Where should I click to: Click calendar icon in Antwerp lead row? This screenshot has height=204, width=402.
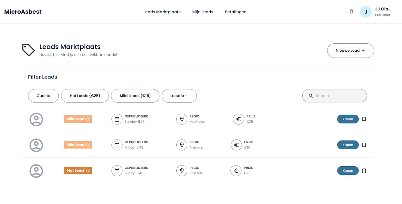[117, 145]
